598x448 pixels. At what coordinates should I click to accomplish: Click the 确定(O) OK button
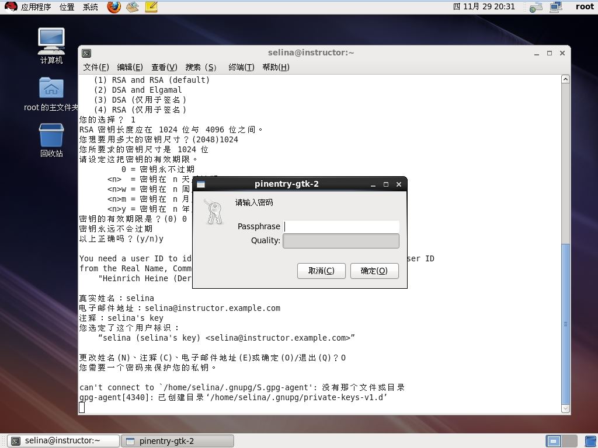pos(374,271)
